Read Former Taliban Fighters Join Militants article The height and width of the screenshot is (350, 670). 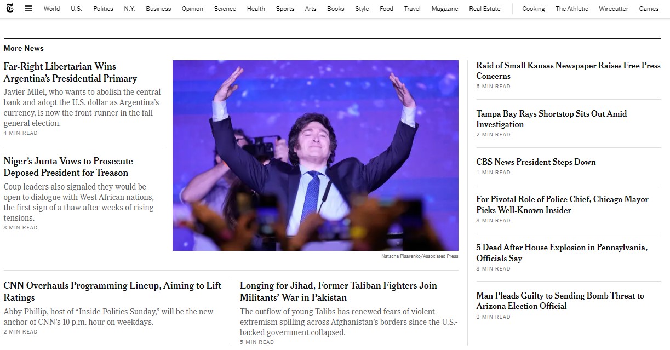(339, 291)
